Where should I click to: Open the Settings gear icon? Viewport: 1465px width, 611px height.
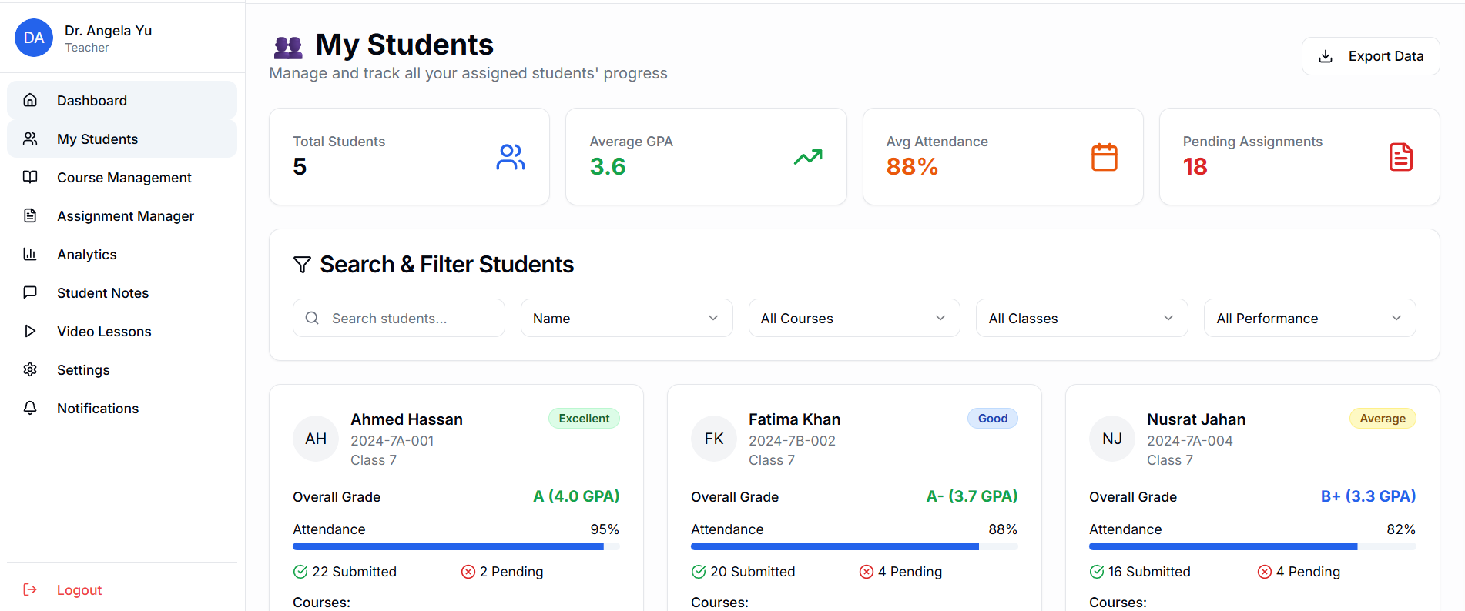pyautogui.click(x=30, y=369)
